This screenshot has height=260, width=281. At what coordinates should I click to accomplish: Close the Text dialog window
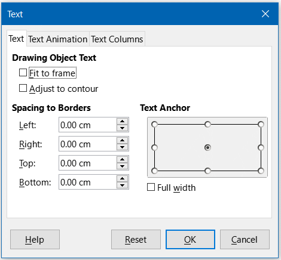pos(265,14)
